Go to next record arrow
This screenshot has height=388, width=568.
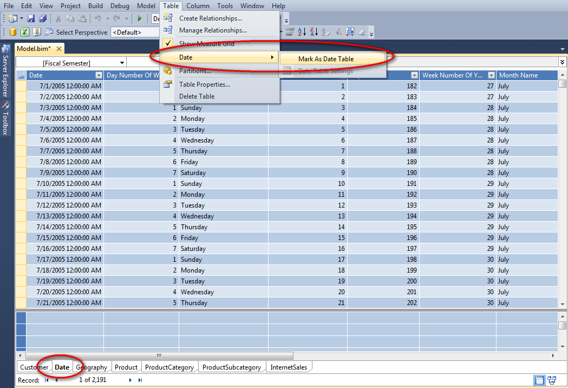point(130,380)
